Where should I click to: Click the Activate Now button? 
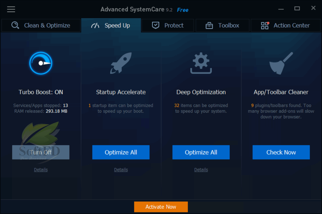(x=161, y=207)
